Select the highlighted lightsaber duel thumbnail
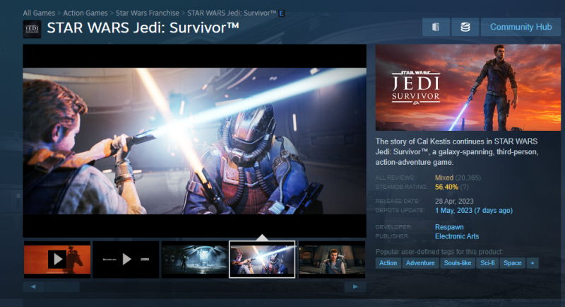The width and height of the screenshot is (565, 307). point(262,260)
